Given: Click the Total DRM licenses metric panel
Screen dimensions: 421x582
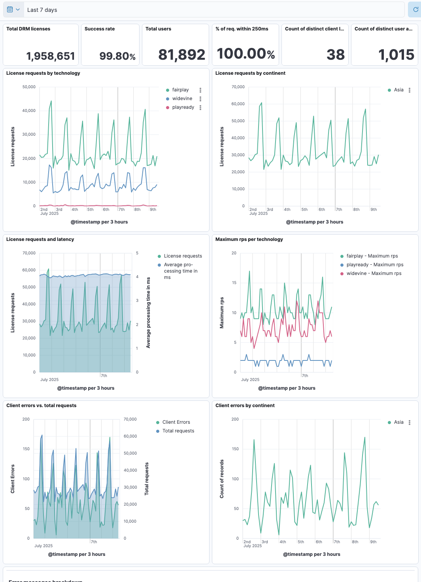Looking at the screenshot, I should pyautogui.click(x=41, y=44).
